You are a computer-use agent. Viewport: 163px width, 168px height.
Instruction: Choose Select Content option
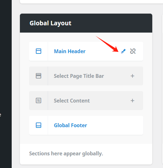pos(72,101)
